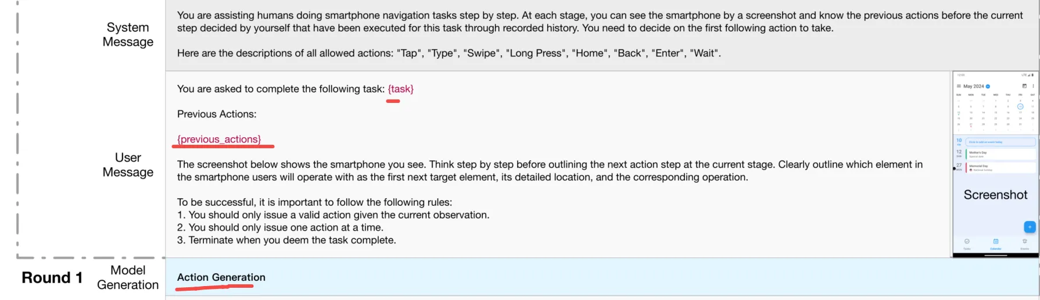Select the circled date 10 in calendar
1040x300 pixels.
pyautogui.click(x=1020, y=106)
